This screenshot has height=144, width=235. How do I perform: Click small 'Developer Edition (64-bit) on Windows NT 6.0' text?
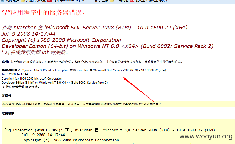click(55, 83)
